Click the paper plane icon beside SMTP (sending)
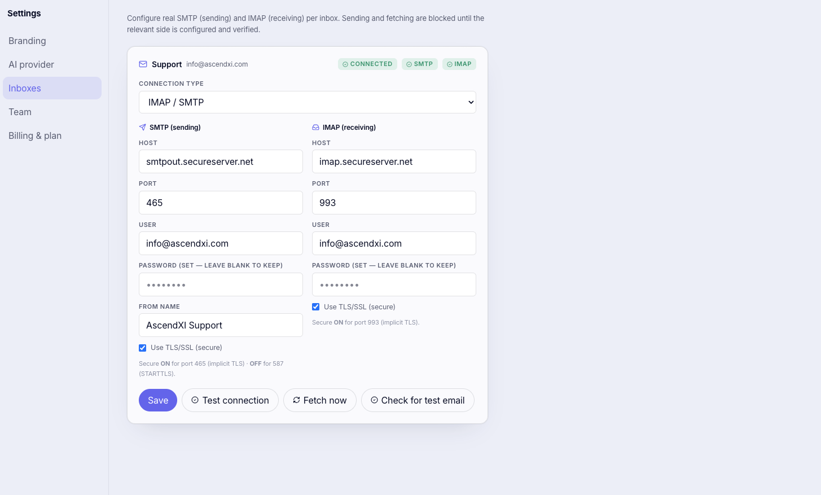The width and height of the screenshot is (821, 495). pos(142,128)
